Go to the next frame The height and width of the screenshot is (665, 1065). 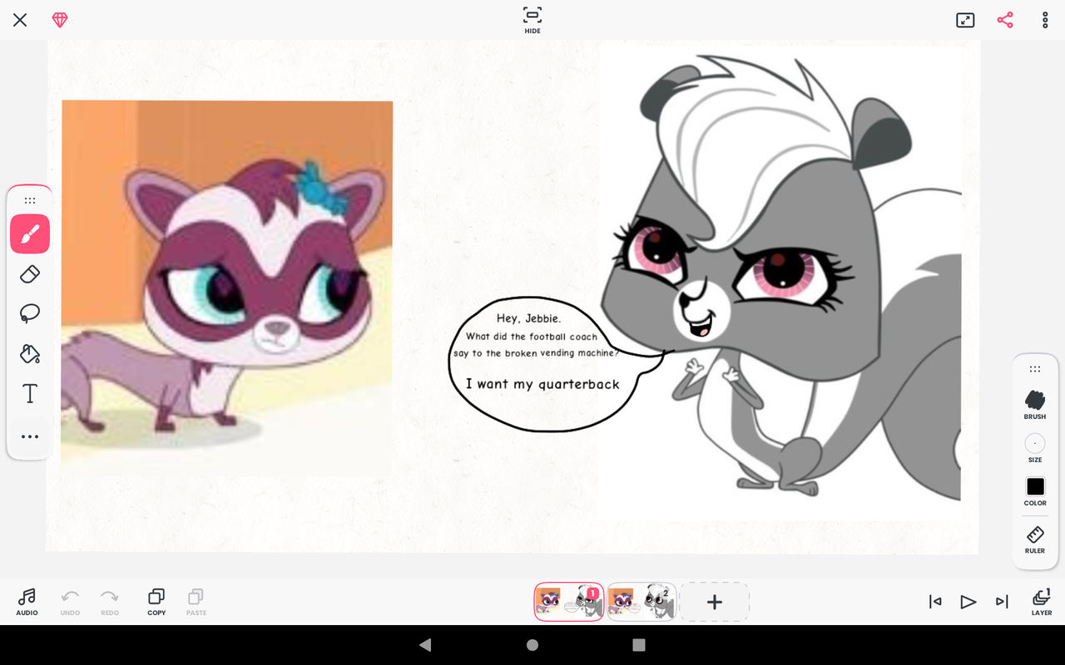1002,602
